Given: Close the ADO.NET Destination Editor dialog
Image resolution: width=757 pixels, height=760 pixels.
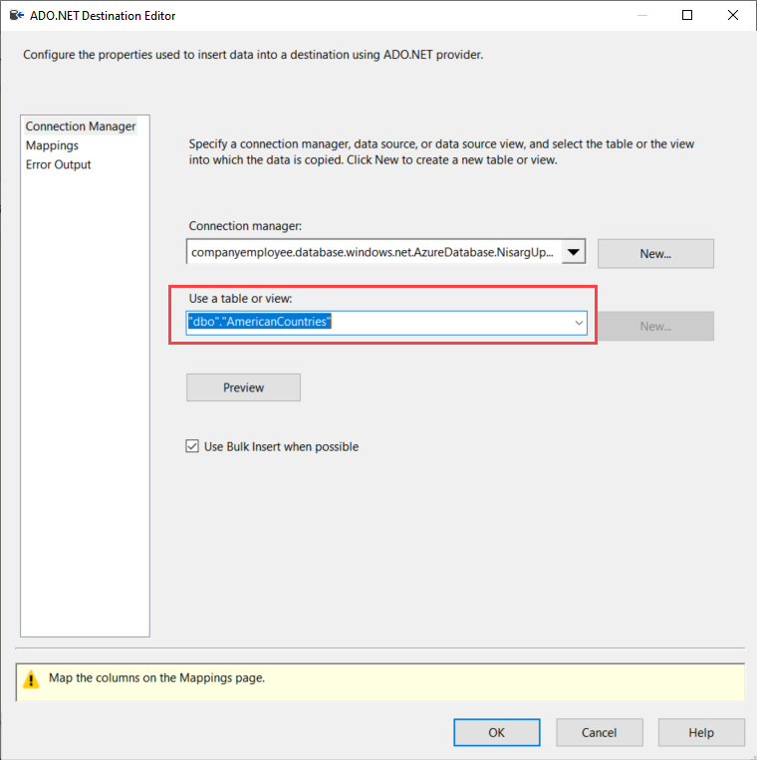Looking at the screenshot, I should 733,16.
